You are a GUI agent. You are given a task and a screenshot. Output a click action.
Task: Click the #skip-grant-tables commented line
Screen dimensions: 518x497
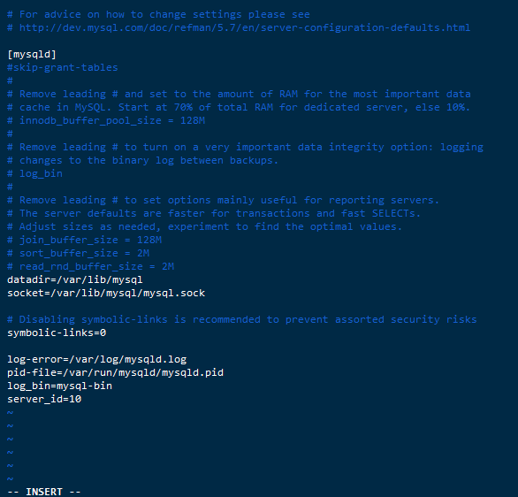(x=63, y=68)
